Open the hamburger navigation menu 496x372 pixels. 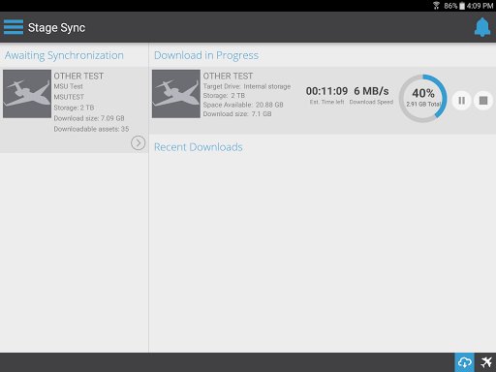(14, 27)
